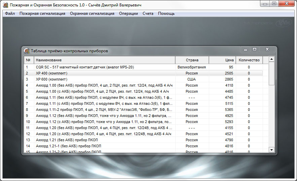Open the Файл menu
297x181 pixels.
(x=10, y=13)
